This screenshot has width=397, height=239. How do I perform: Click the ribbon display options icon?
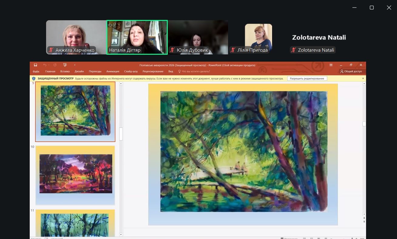pos(331,65)
